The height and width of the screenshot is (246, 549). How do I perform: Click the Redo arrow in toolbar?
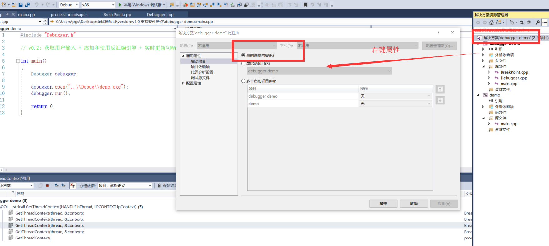point(48,5)
